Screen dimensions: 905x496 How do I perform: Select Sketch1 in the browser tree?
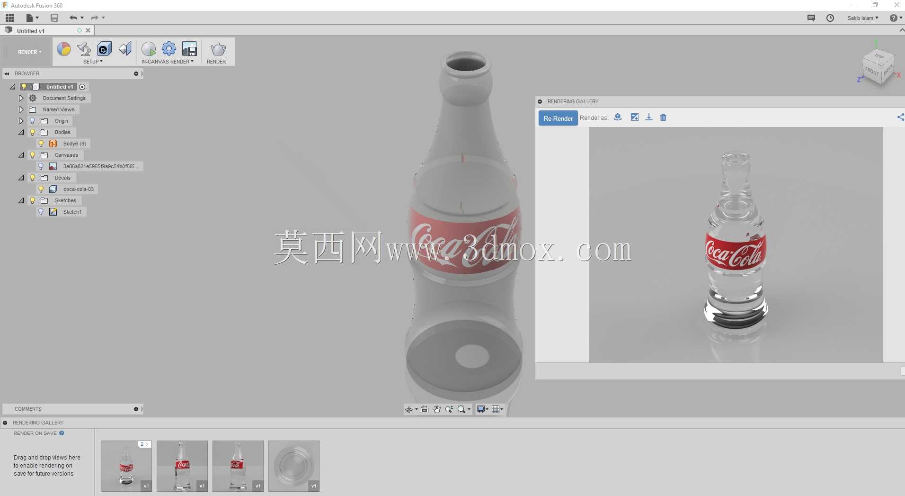click(x=72, y=212)
